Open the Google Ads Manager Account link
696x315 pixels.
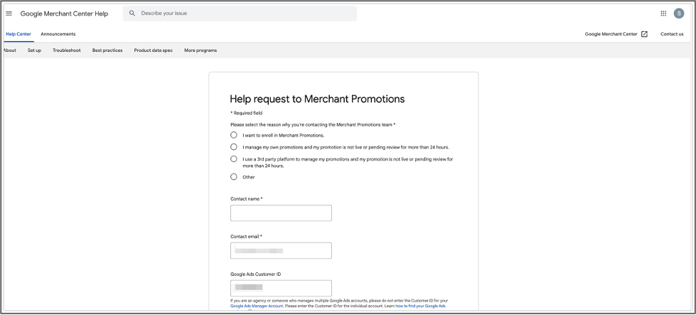pos(257,306)
